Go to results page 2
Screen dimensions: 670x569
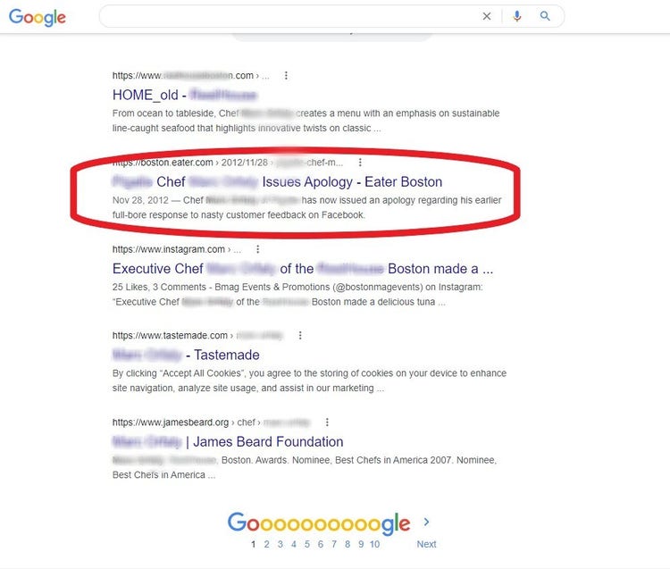[266, 544]
